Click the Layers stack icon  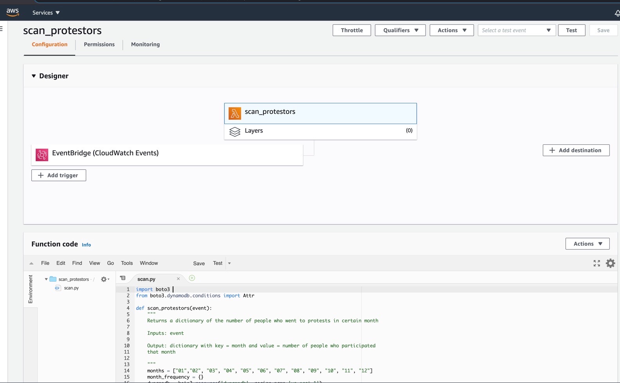235,132
